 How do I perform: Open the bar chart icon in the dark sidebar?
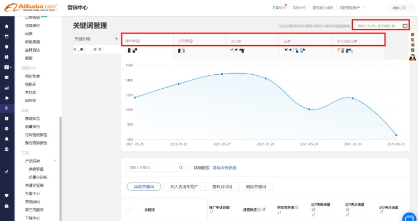(x=7, y=88)
